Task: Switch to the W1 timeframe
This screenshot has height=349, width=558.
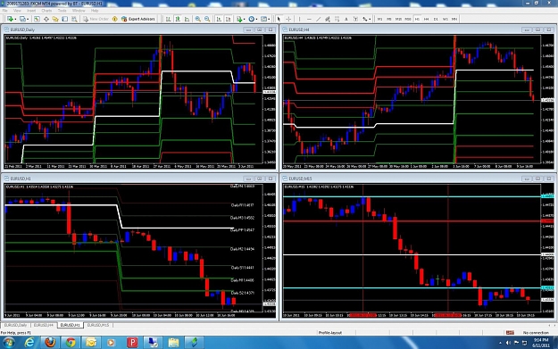Action: coord(446,19)
